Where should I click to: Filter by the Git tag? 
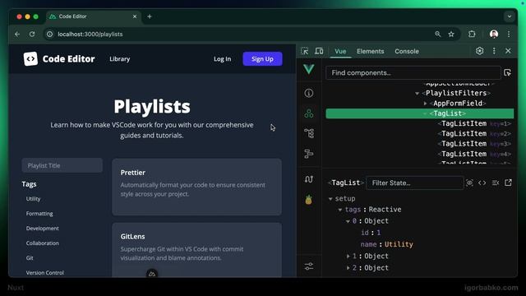coord(30,257)
